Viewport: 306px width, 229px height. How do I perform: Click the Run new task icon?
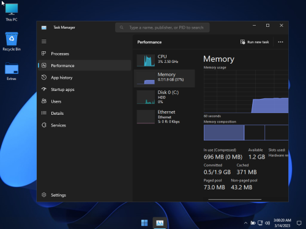pos(242,42)
